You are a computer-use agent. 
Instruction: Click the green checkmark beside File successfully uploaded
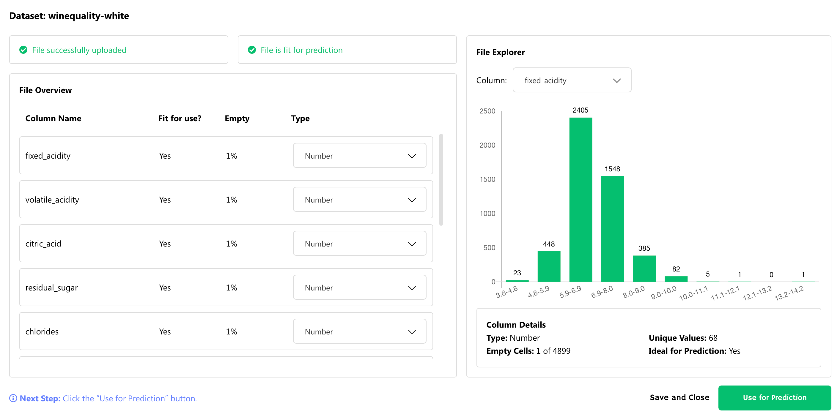(23, 50)
